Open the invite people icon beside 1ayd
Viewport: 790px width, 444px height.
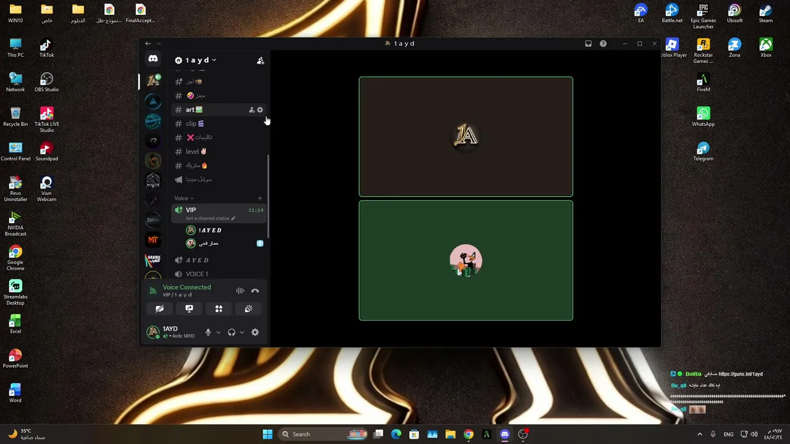260,60
